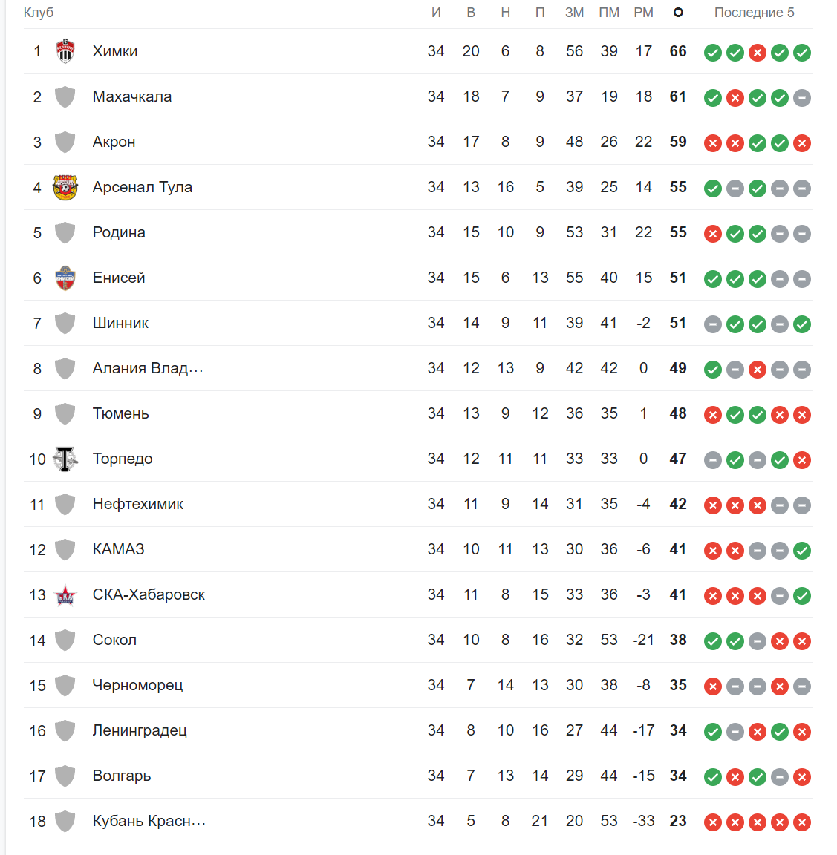Click Сокол's first green win icon

tap(712, 641)
